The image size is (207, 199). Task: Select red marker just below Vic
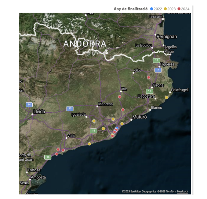pos(120,97)
